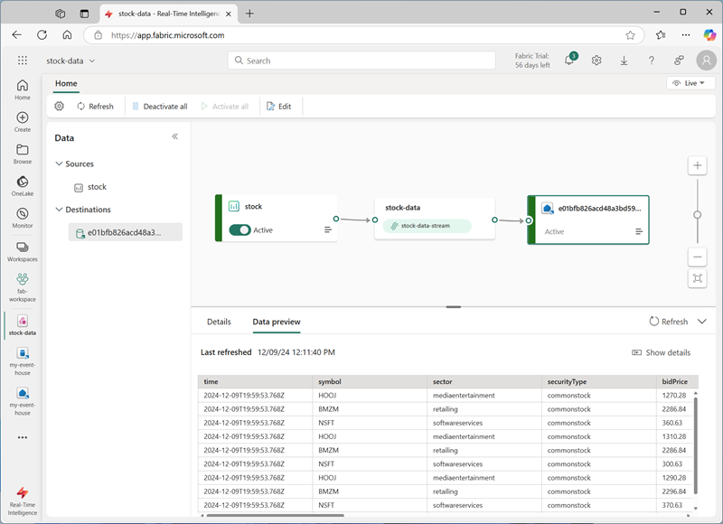723x524 pixels.
Task: Open the Live view mode dropdown
Action: (690, 83)
